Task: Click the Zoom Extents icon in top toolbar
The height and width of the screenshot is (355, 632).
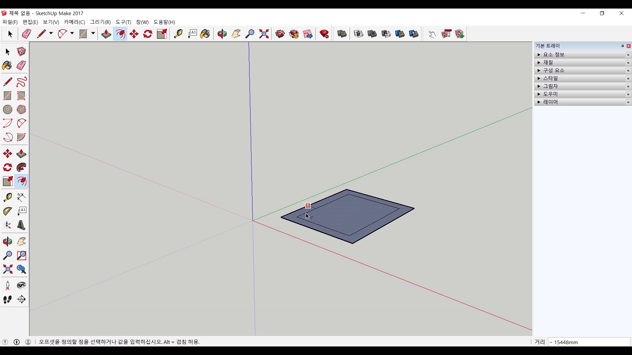Action: pos(264,34)
